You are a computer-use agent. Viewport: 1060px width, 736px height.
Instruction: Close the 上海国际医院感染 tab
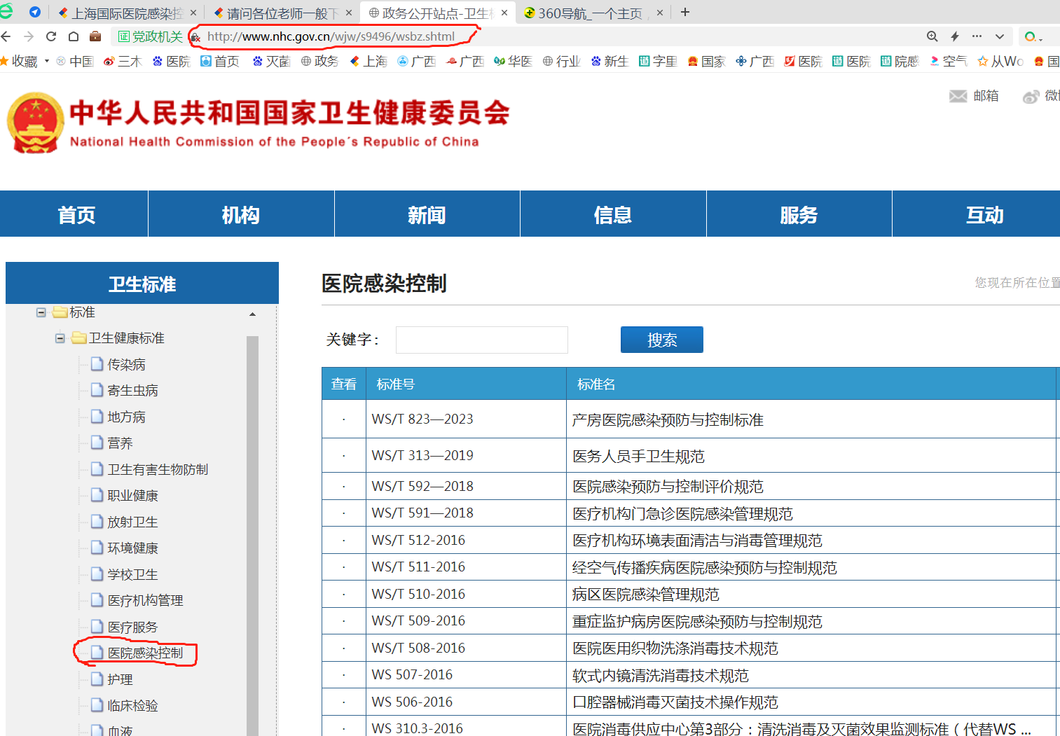tap(193, 13)
